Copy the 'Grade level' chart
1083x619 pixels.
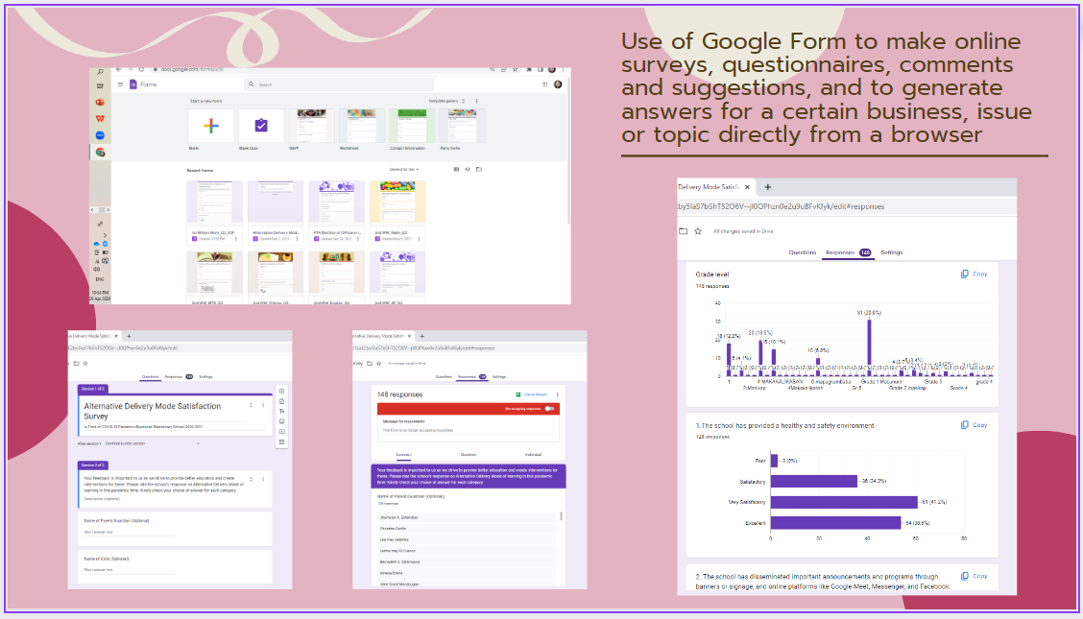(x=974, y=274)
